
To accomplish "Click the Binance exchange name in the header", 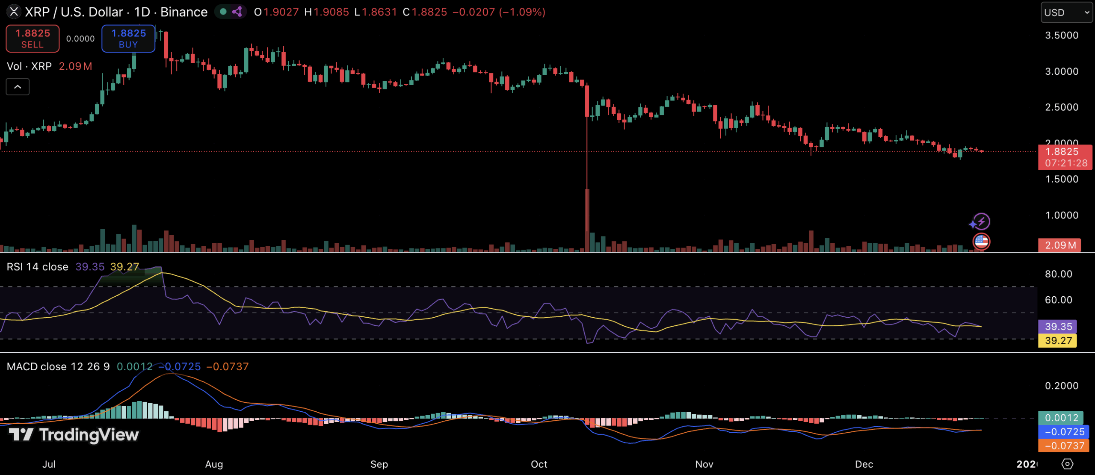I will click(184, 12).
